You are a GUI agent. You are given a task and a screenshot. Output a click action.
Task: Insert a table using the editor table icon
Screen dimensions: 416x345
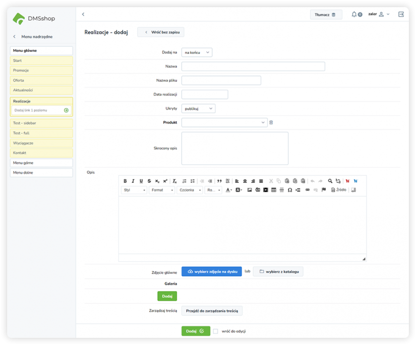click(x=274, y=190)
